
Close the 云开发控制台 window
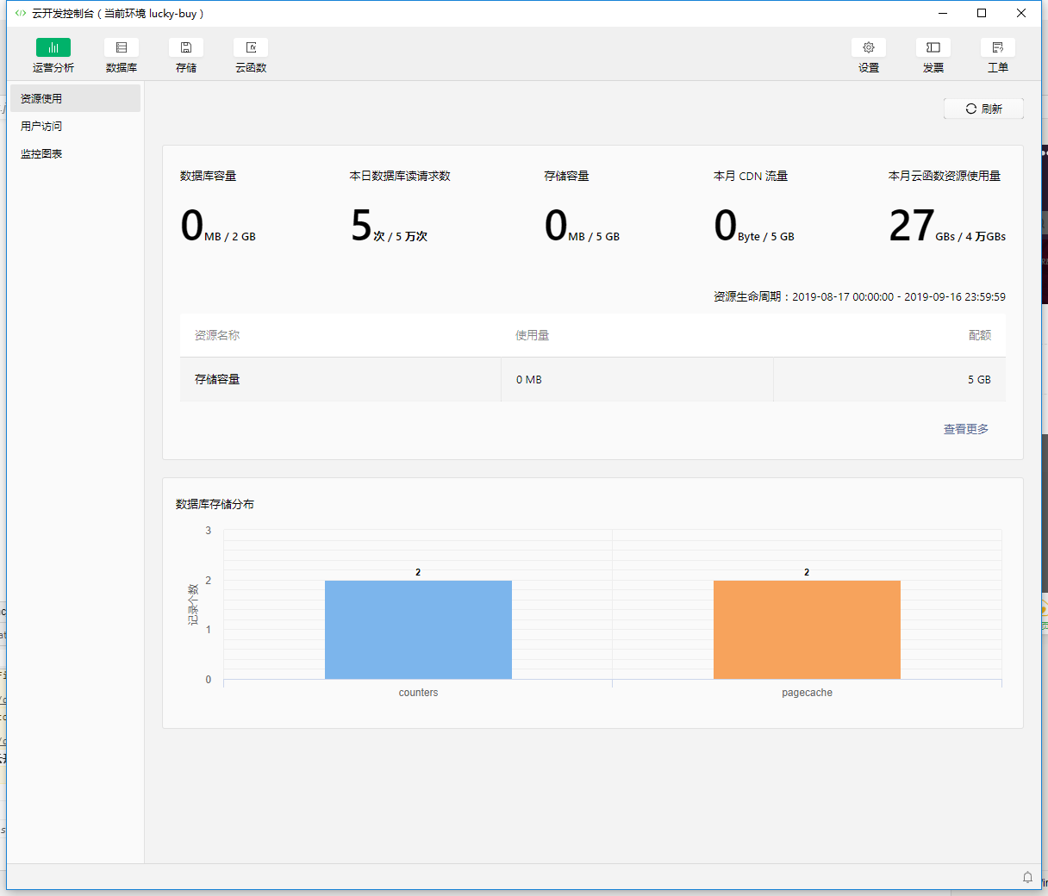coord(1021,13)
